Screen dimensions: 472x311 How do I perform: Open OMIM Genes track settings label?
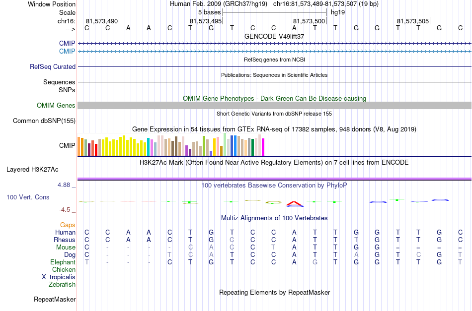point(56,106)
